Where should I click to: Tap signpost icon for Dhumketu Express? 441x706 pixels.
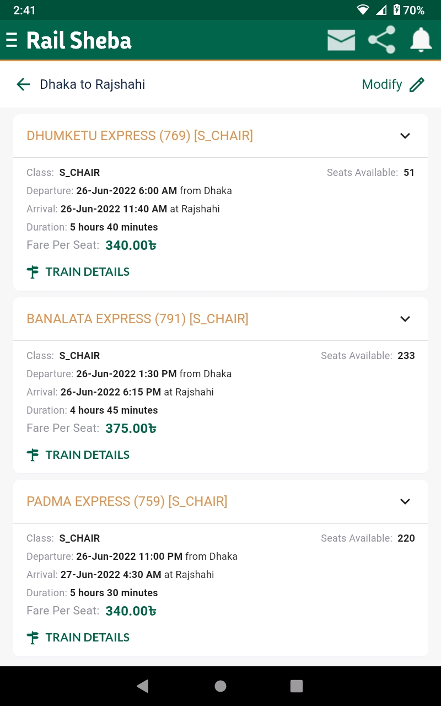click(x=33, y=272)
